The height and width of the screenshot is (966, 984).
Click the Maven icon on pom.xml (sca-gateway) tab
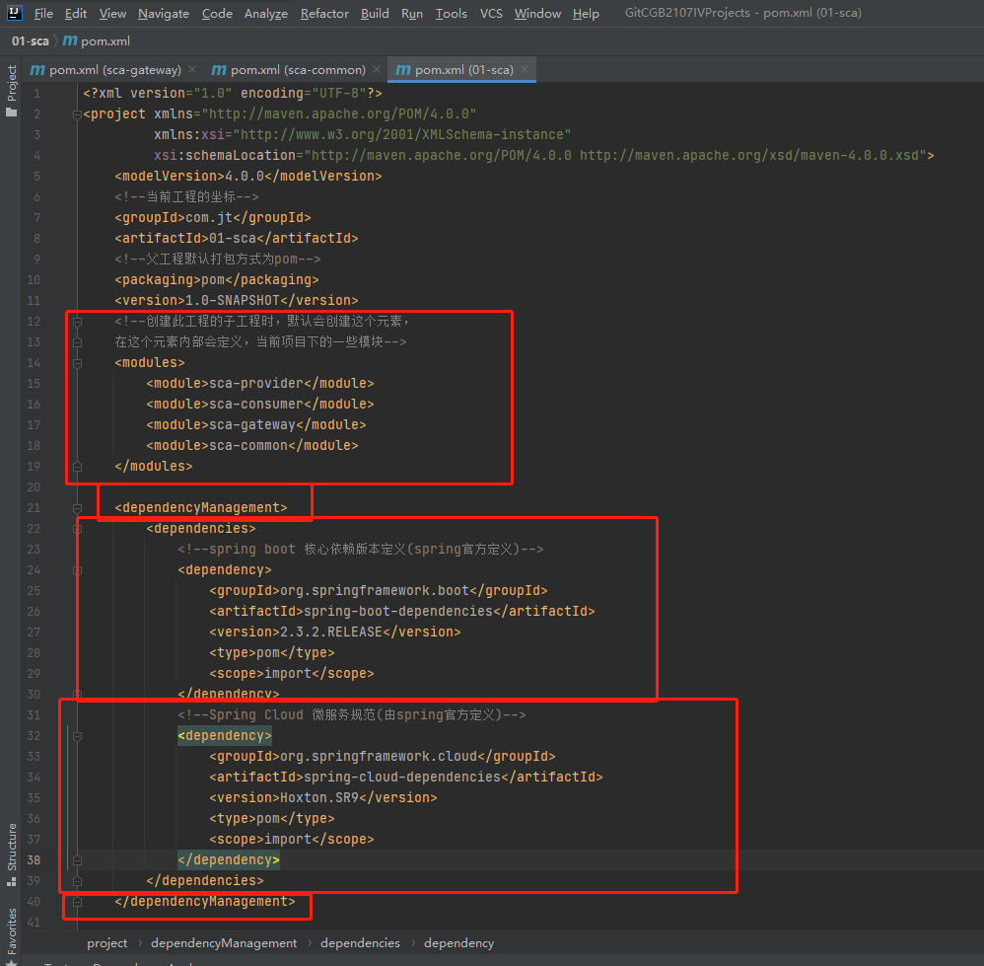click(x=37, y=70)
